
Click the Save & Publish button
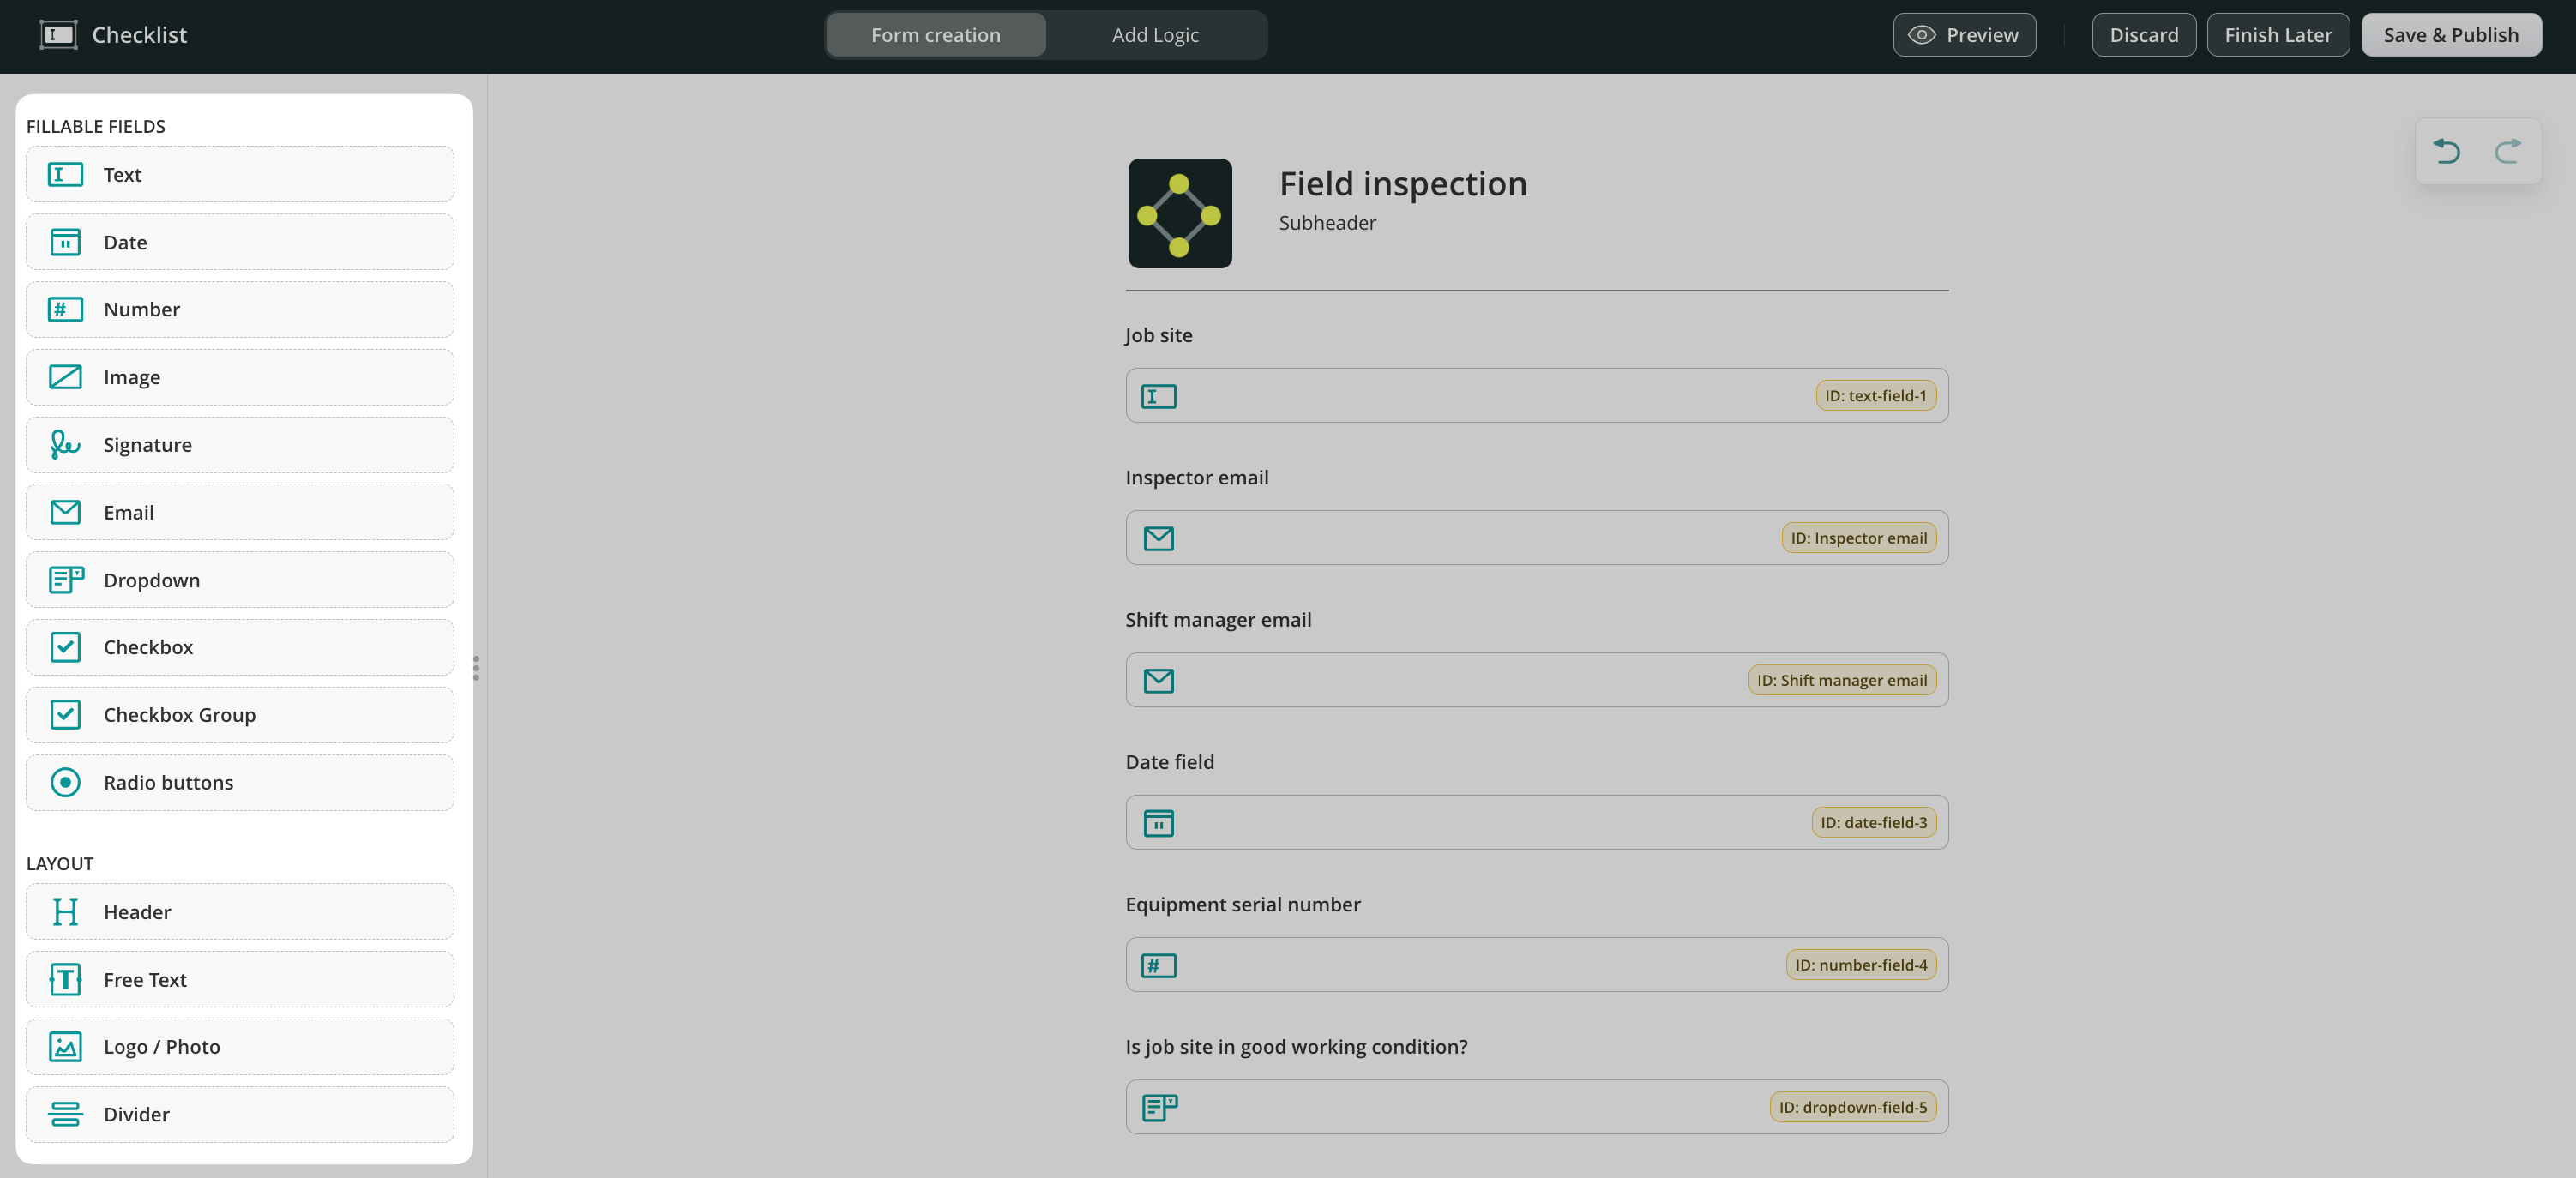(2450, 35)
